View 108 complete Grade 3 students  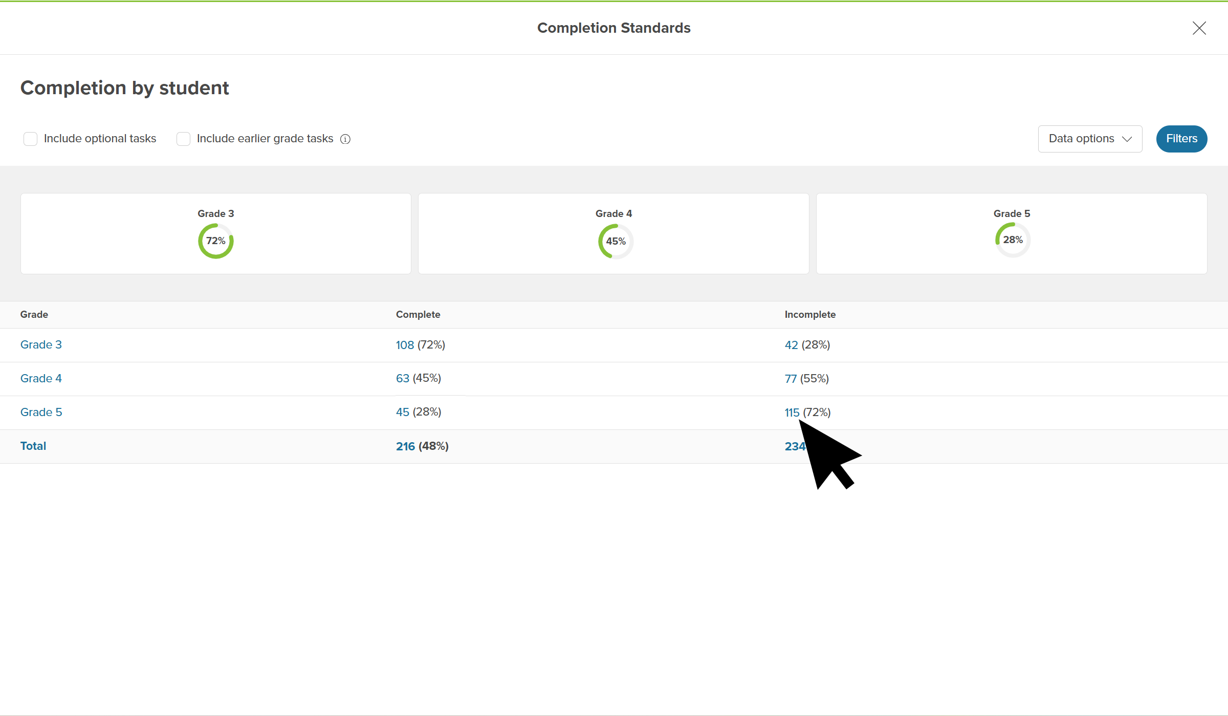405,345
